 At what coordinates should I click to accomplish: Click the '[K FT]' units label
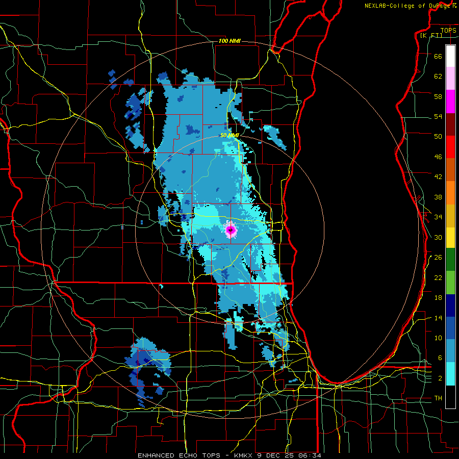point(431,35)
